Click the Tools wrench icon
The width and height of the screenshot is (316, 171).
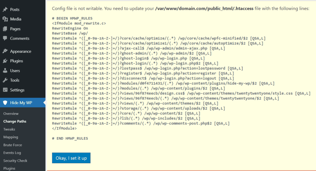click(5, 80)
